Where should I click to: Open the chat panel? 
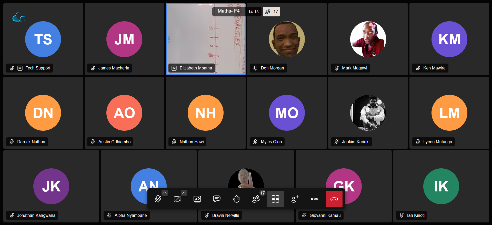pos(217,199)
